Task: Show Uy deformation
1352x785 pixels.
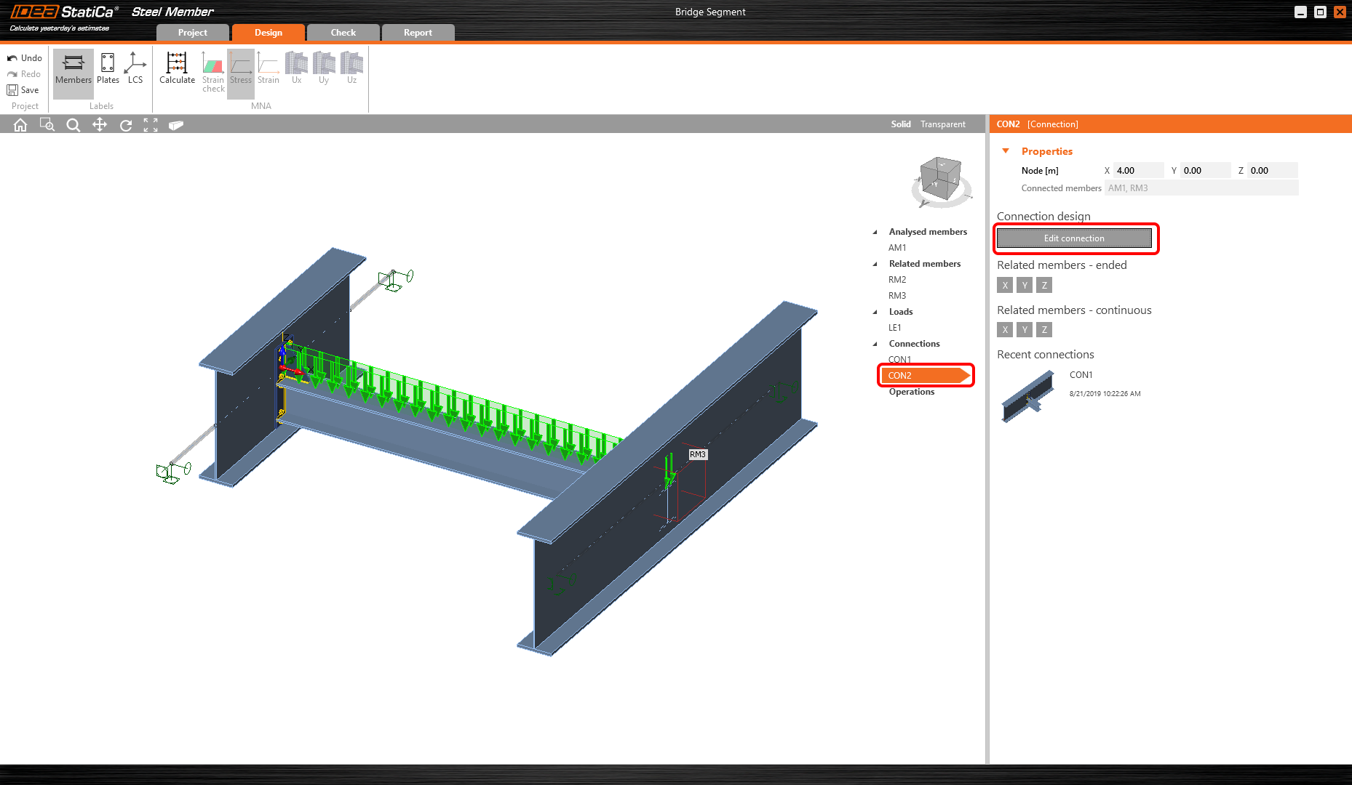Action: [324, 69]
